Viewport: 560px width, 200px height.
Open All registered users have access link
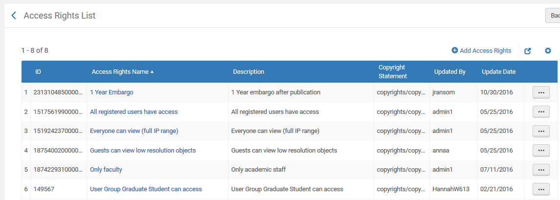[x=134, y=112]
